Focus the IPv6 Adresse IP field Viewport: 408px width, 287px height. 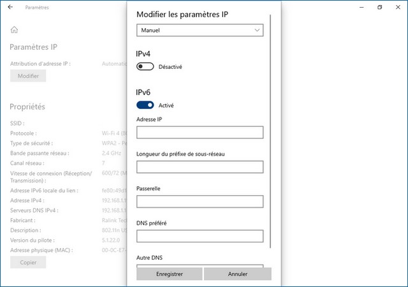(x=200, y=132)
